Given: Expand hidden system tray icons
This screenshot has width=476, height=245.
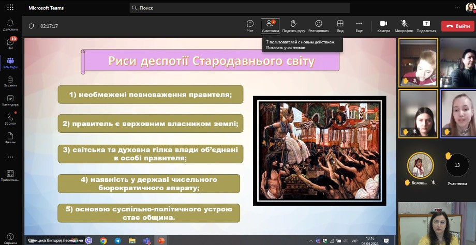Looking at the screenshot, I should (x=311, y=241).
